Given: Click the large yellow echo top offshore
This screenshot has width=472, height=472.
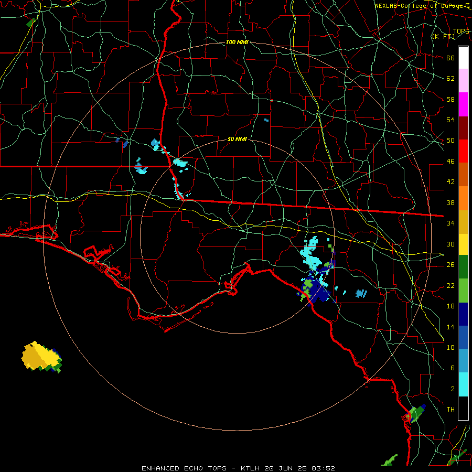Looking at the screenshot, I should click(x=40, y=357).
